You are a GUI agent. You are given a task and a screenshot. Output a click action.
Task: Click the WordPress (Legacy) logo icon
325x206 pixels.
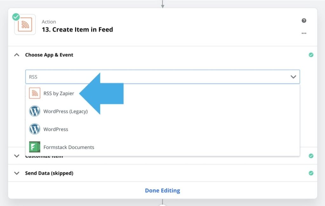35,111
